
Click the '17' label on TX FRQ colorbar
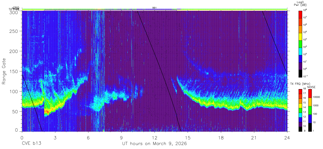tap(305, 93)
